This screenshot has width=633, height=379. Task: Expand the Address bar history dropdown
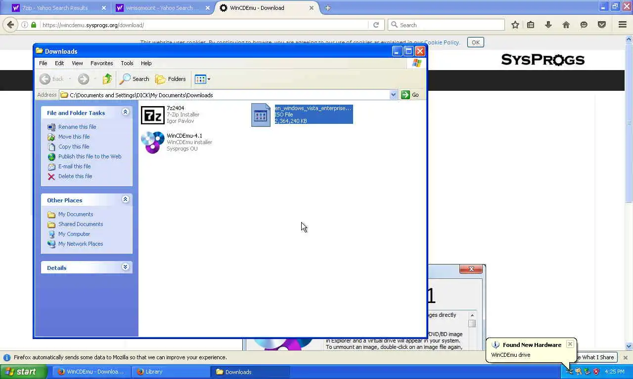tap(393, 95)
